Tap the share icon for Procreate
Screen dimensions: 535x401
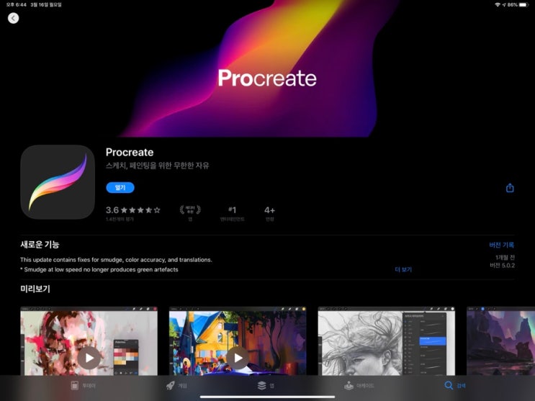tap(510, 188)
